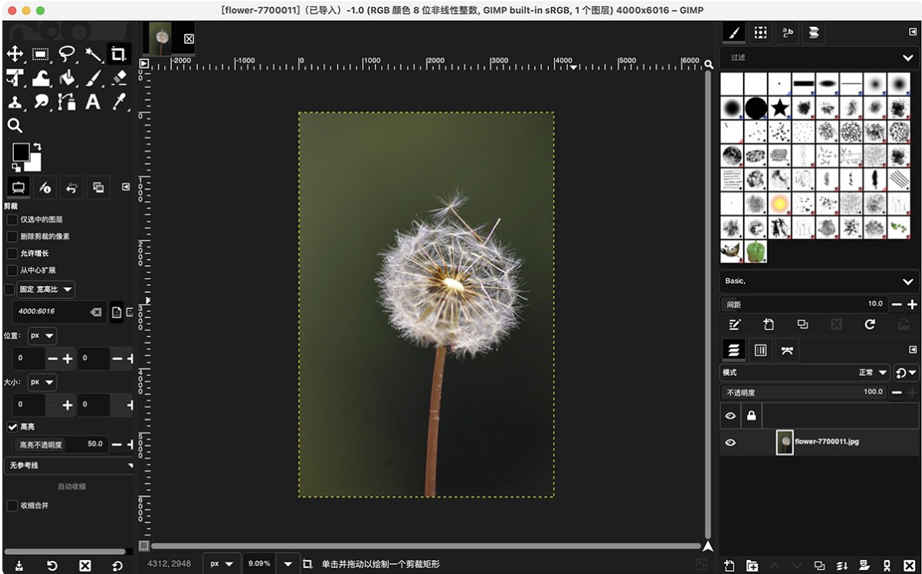Pick the Free Select lasso tool
922x574 pixels.
[67, 54]
